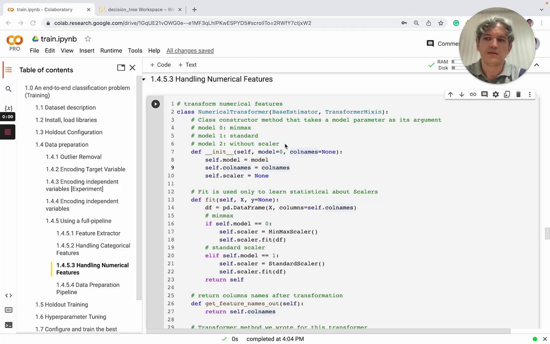Go to 1.1 Dataset description

[66, 107]
